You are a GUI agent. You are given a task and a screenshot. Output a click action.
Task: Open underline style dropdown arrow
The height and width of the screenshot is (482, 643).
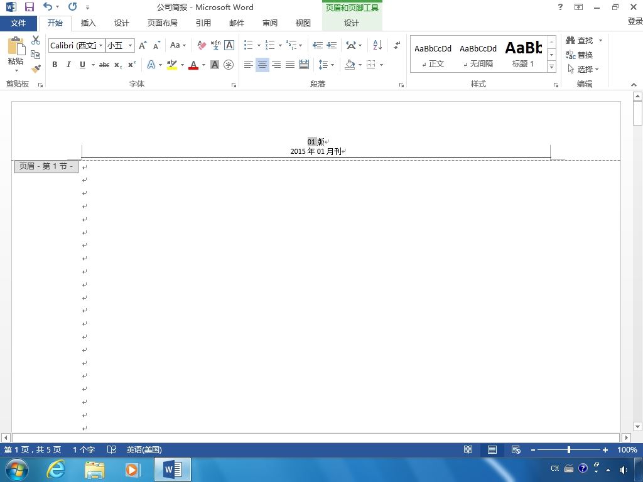(93, 65)
